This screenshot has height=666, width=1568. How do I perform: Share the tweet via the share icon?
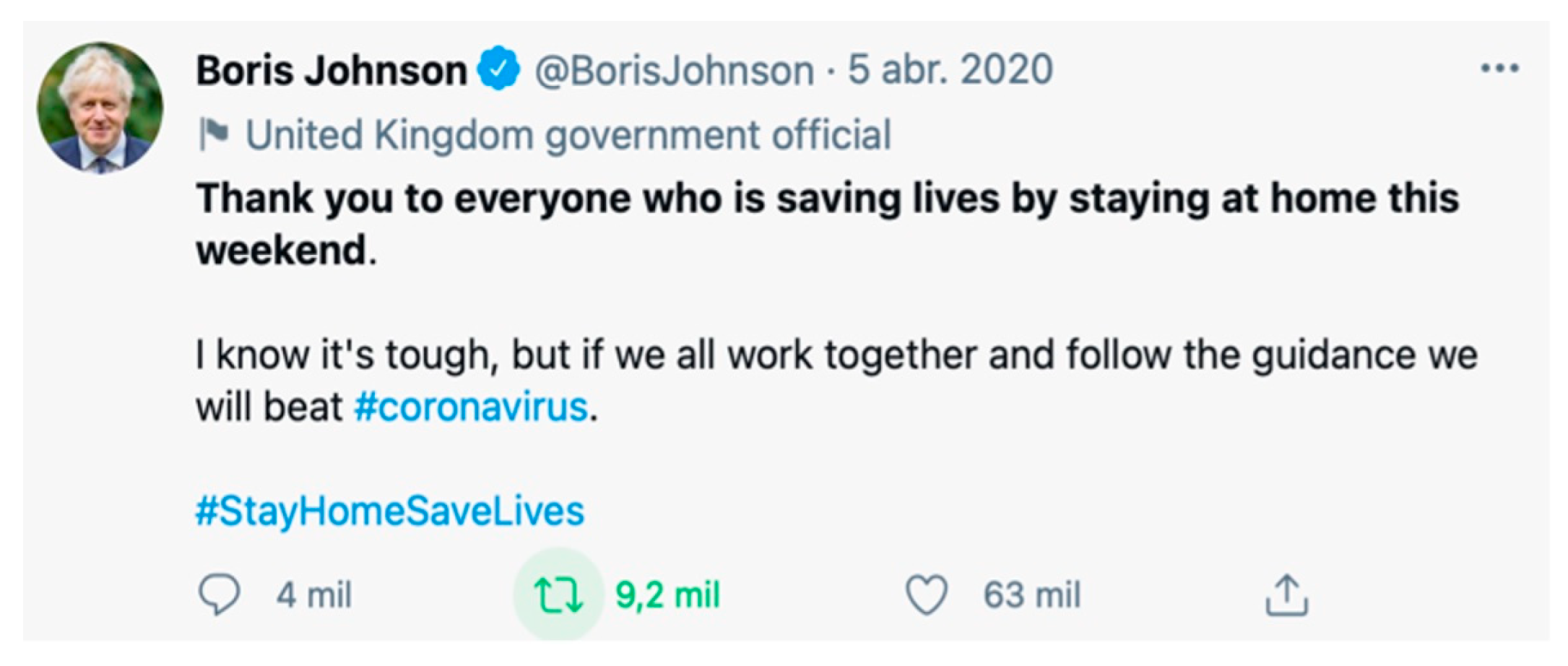(1286, 595)
